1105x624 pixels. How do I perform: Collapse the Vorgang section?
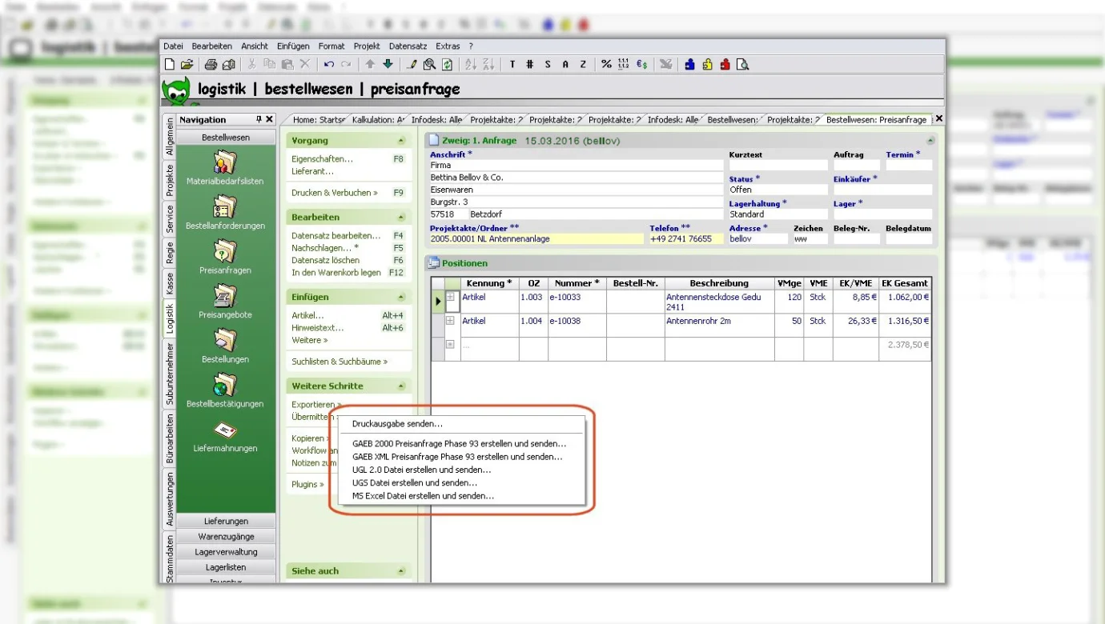[400, 141]
